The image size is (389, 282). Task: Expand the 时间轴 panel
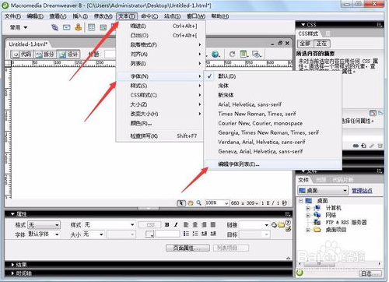click(x=12, y=273)
